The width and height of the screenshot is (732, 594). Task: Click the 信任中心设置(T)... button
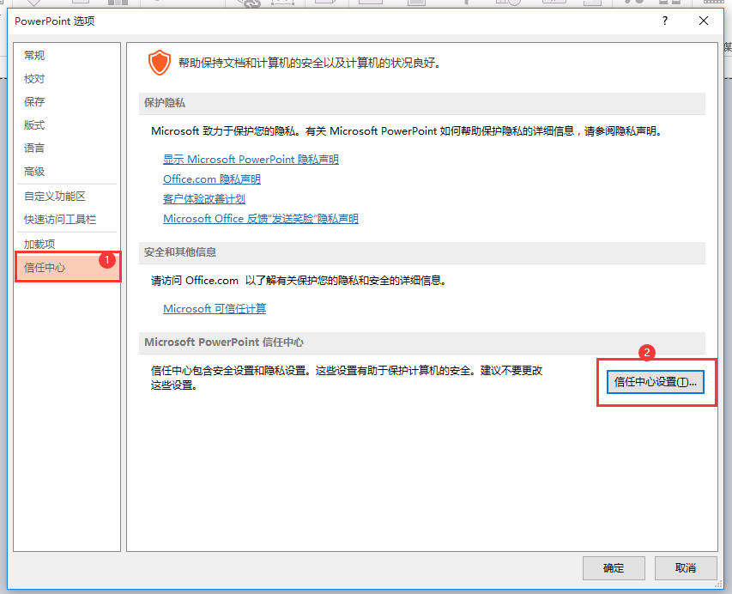[655, 382]
